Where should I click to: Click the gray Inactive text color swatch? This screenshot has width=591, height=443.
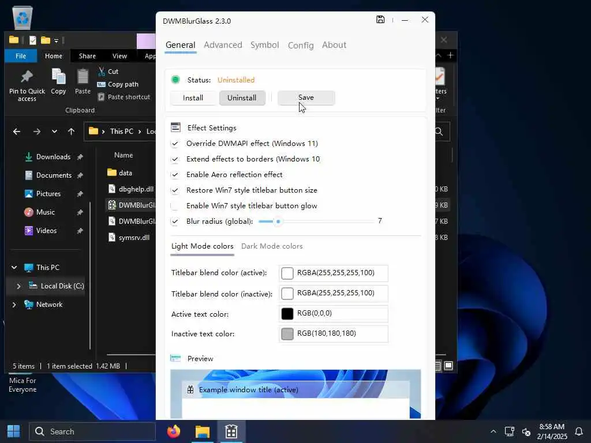click(287, 334)
